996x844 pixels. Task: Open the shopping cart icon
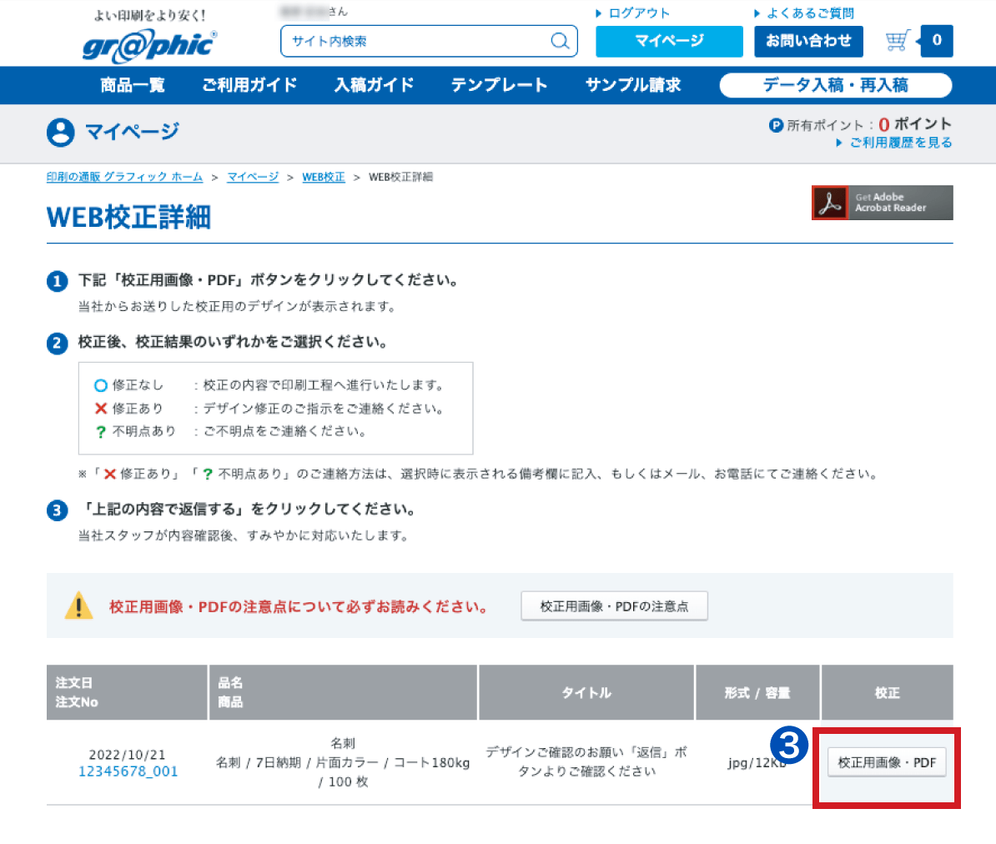[898, 41]
